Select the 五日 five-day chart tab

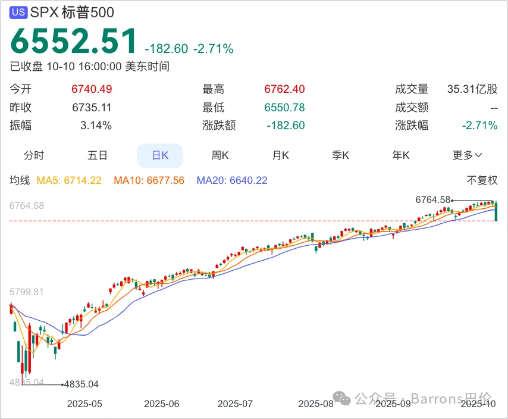pyautogui.click(x=98, y=155)
